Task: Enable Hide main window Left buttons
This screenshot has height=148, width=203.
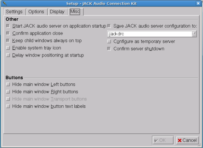Action: (x=8, y=85)
